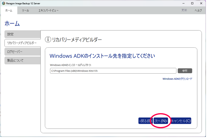Click the ホーム page heading

tap(12, 23)
